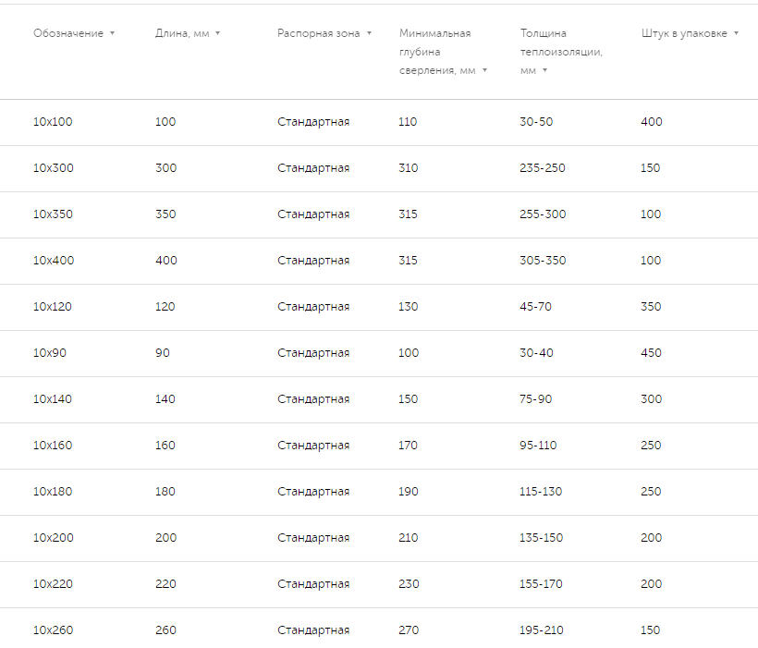758x648 pixels.
Task: Click the Штук в упаковке sort arrow
Action: point(736,33)
